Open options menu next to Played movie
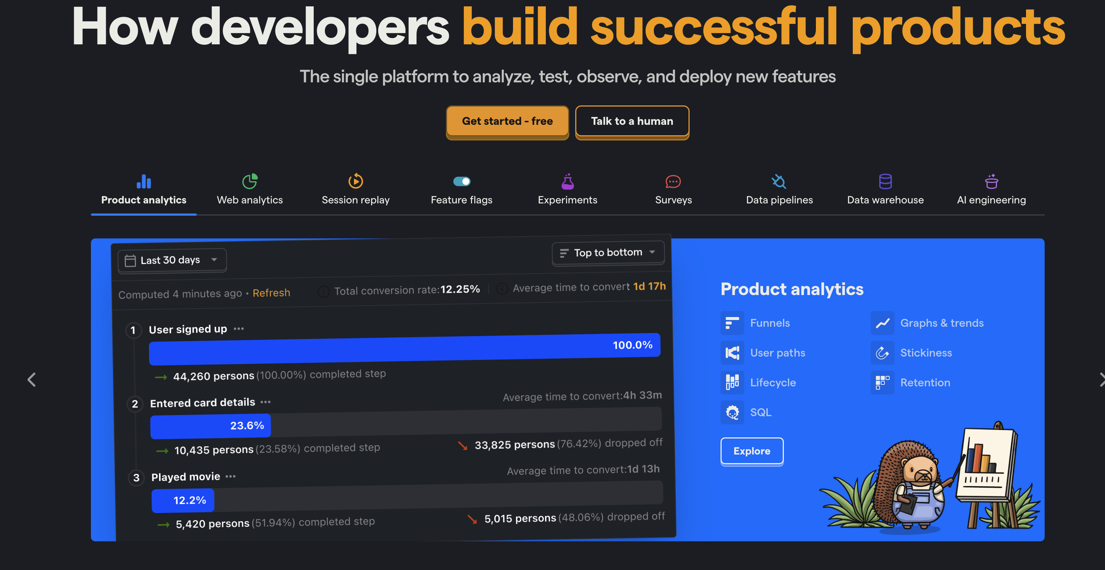Screen dimensions: 1105x570 [230, 476]
